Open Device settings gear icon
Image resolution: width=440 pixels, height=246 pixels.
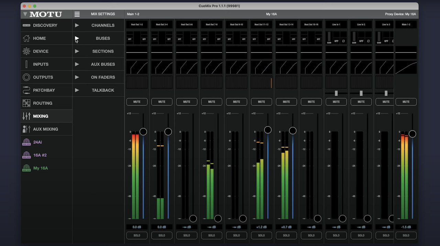(26, 51)
